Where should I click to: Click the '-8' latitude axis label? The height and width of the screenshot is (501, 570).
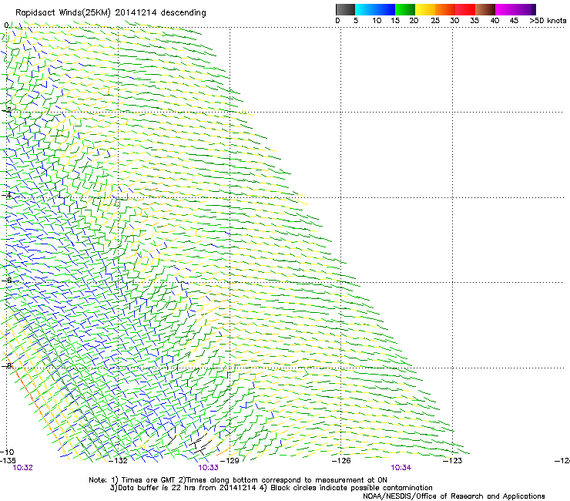(7, 365)
